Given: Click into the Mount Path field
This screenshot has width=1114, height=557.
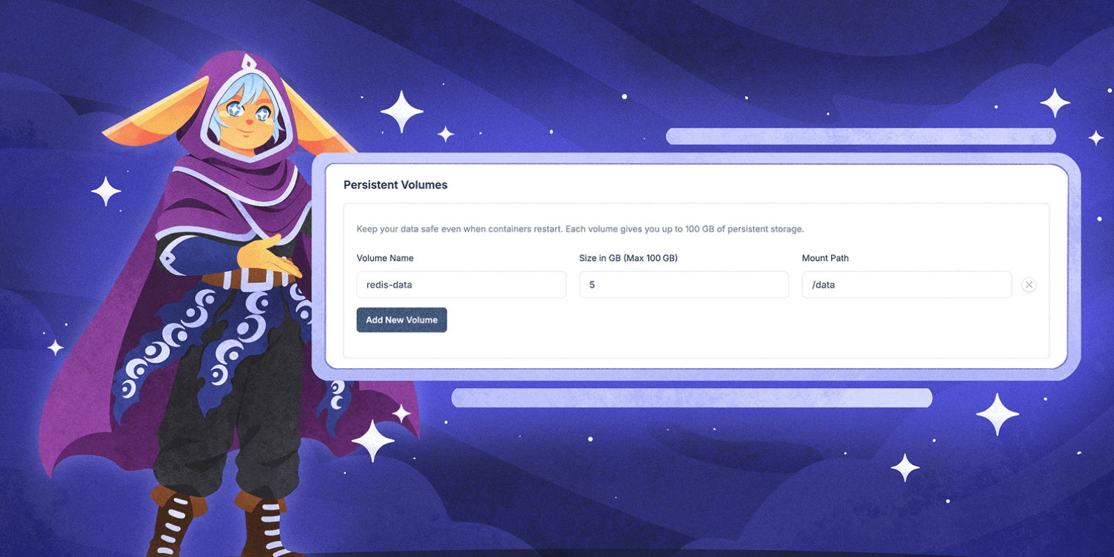Looking at the screenshot, I should click(x=907, y=285).
